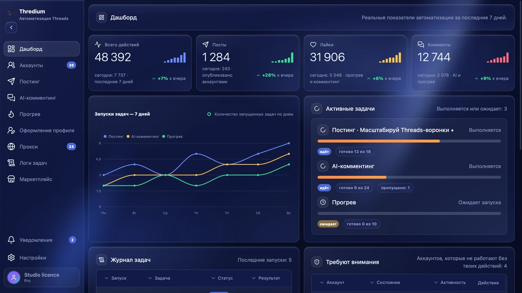
Task: Click the Оформление профиля user-edit icon
Action: tap(11, 130)
